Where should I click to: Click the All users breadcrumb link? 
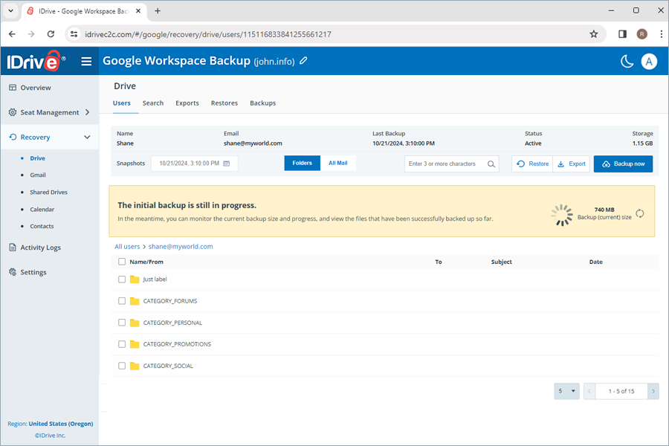127,247
